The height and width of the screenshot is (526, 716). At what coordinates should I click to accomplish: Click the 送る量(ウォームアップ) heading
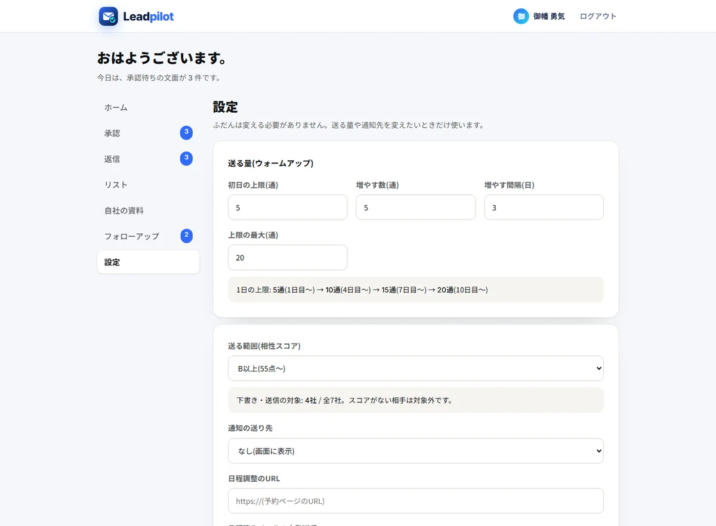(x=271, y=163)
